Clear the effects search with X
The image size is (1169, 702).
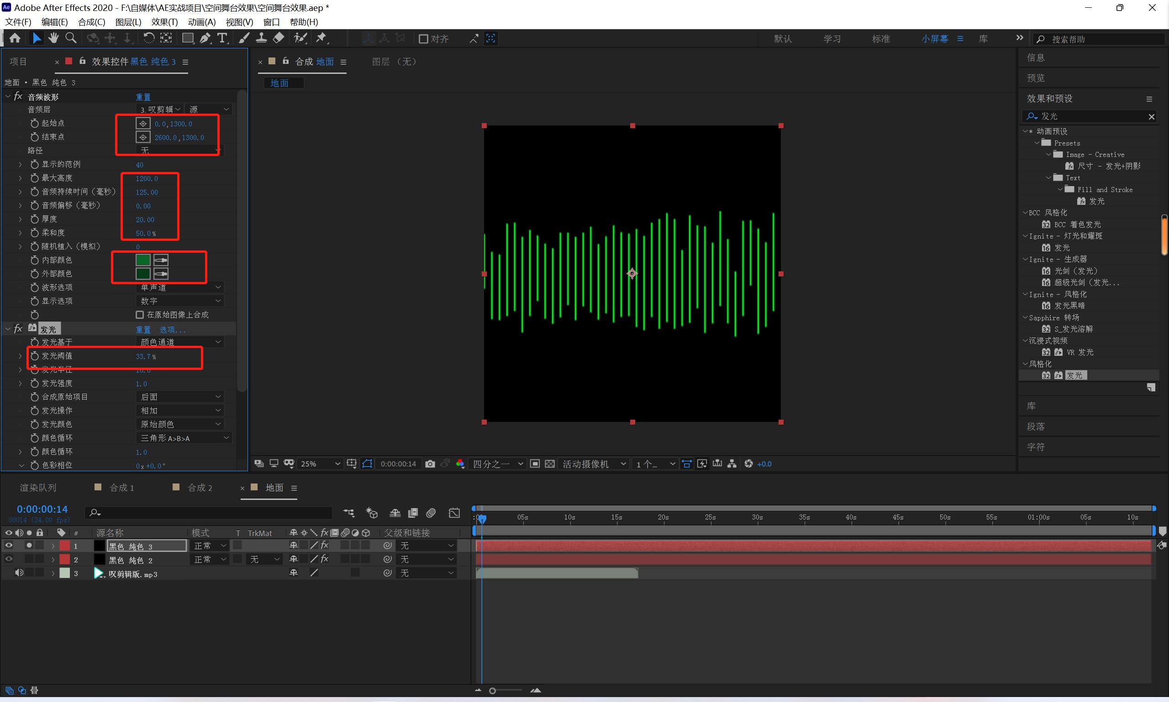click(x=1152, y=116)
